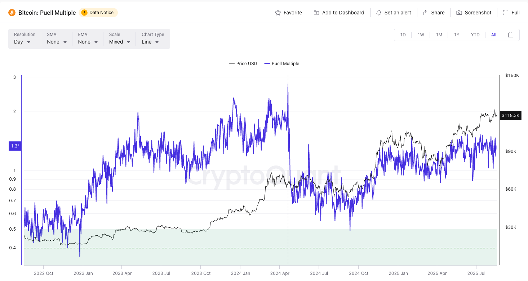Click the chart title Bitcoin: Puell Multiple
Screen dimensions: 528x281
(x=47, y=13)
